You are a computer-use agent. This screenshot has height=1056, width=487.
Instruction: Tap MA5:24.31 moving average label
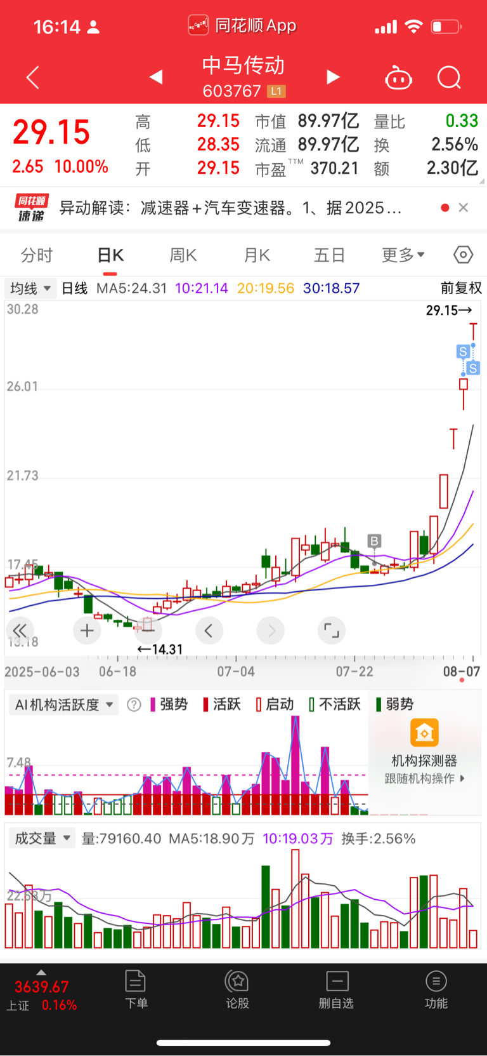point(131,288)
